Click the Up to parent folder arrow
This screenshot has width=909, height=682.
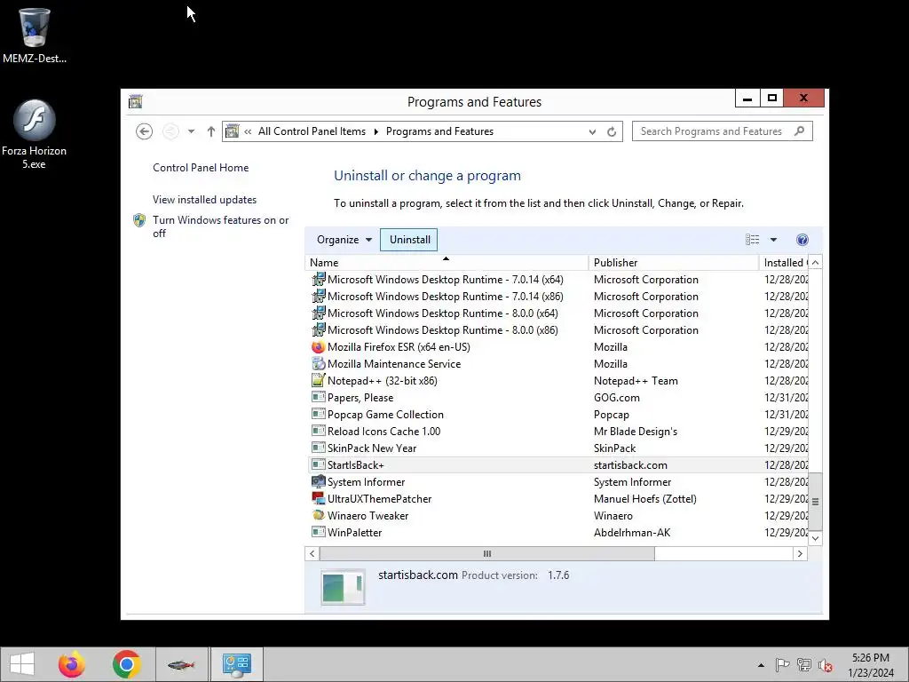point(211,131)
